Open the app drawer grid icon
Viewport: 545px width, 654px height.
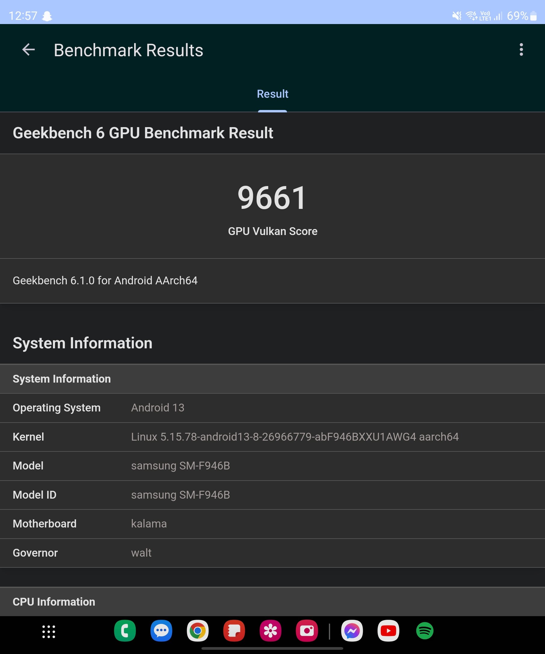pos(49,631)
